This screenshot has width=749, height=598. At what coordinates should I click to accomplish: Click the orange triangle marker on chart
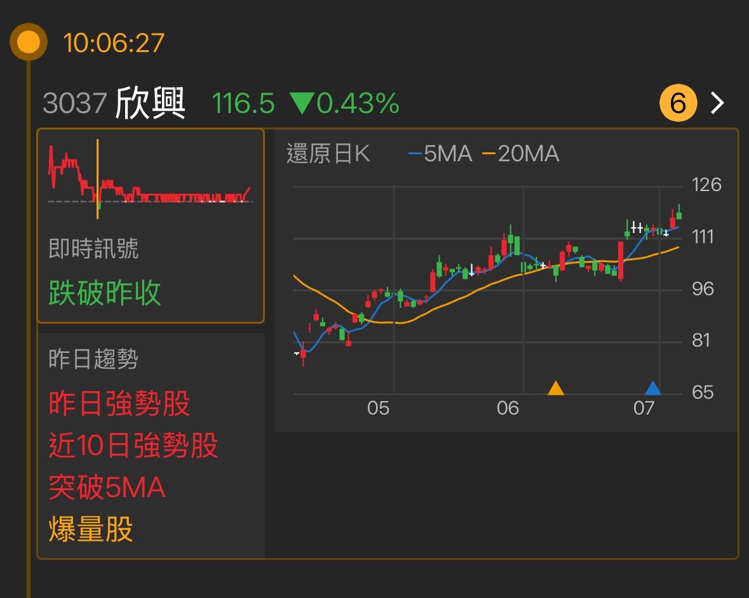point(556,388)
